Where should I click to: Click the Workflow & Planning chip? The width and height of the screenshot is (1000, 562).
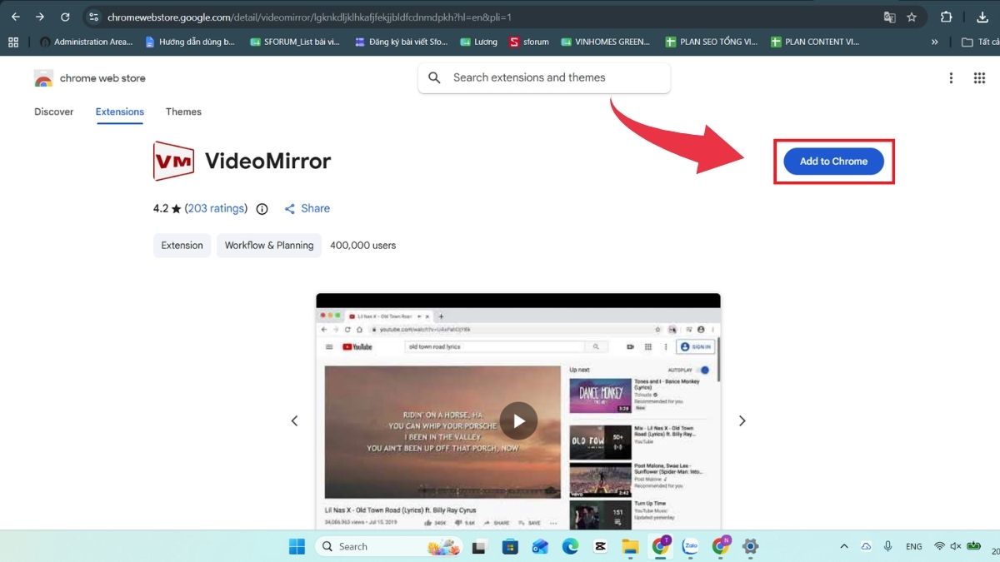tap(269, 246)
